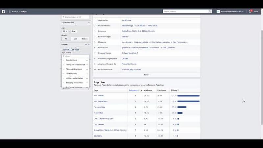The image size is (263, 148).
Task: Sort table by Page column header
Action: (96, 90)
